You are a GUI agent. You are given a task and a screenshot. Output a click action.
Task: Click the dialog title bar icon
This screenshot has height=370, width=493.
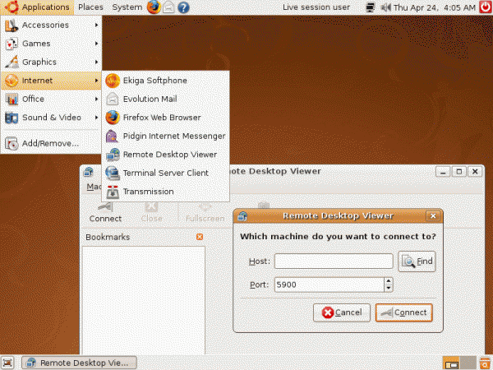tap(242, 216)
